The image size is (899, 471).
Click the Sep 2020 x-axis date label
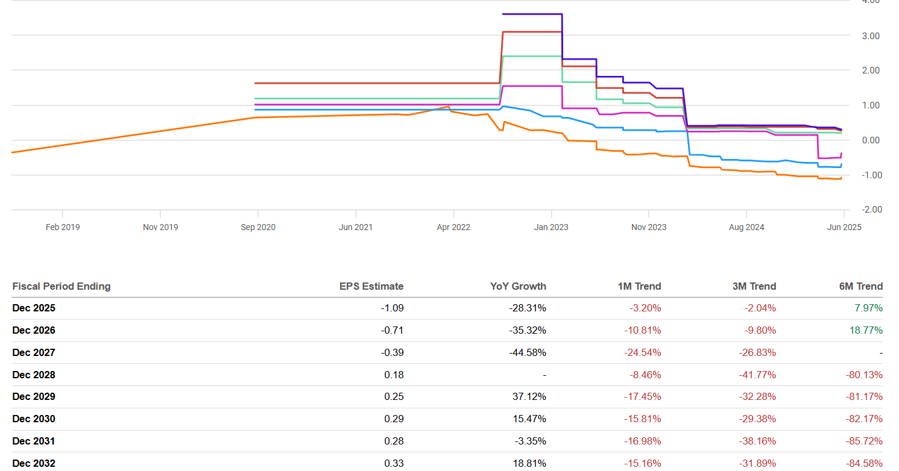tap(258, 228)
